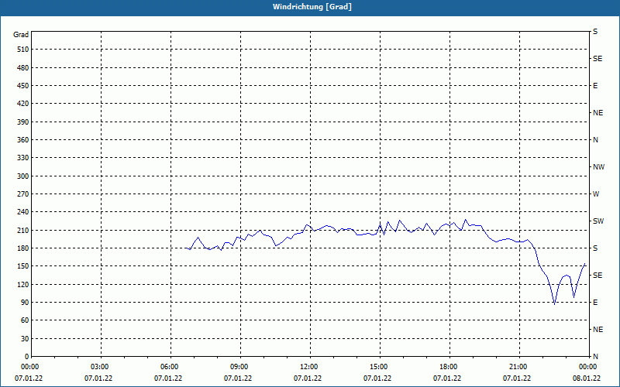This screenshot has height=387, width=620.
Task: Click the 480 value on the degree axis
Action: pyautogui.click(x=23, y=68)
